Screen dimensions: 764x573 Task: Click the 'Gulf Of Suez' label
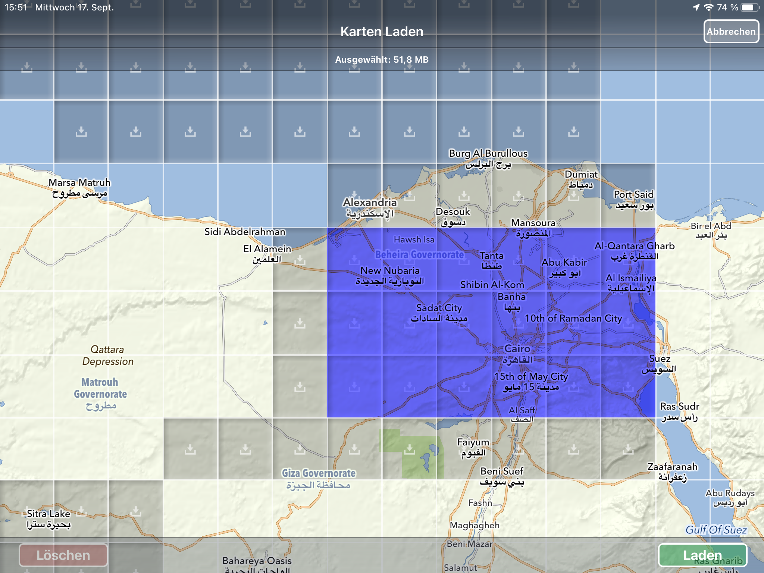[716, 530]
